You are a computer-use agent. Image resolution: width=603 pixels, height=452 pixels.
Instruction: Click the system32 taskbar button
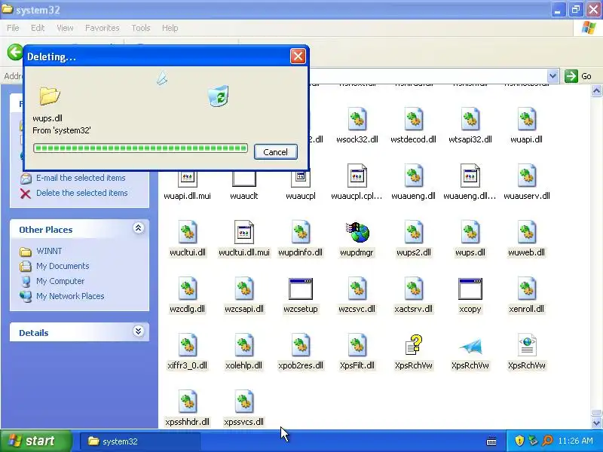point(140,441)
